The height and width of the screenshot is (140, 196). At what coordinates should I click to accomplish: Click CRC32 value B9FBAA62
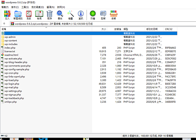tap(171, 48)
